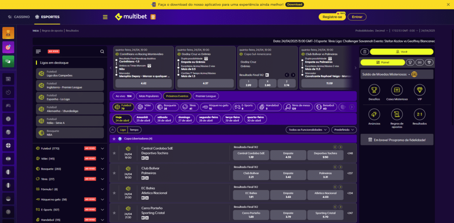Select the Amanhã 25 de abril date

[x=142, y=119]
